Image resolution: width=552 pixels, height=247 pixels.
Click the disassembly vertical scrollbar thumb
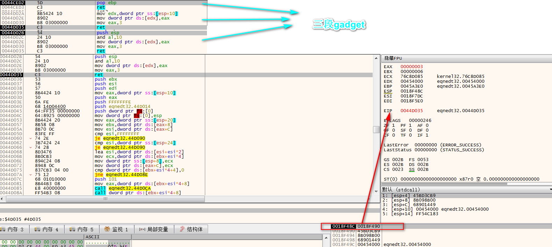pyautogui.click(x=377, y=130)
